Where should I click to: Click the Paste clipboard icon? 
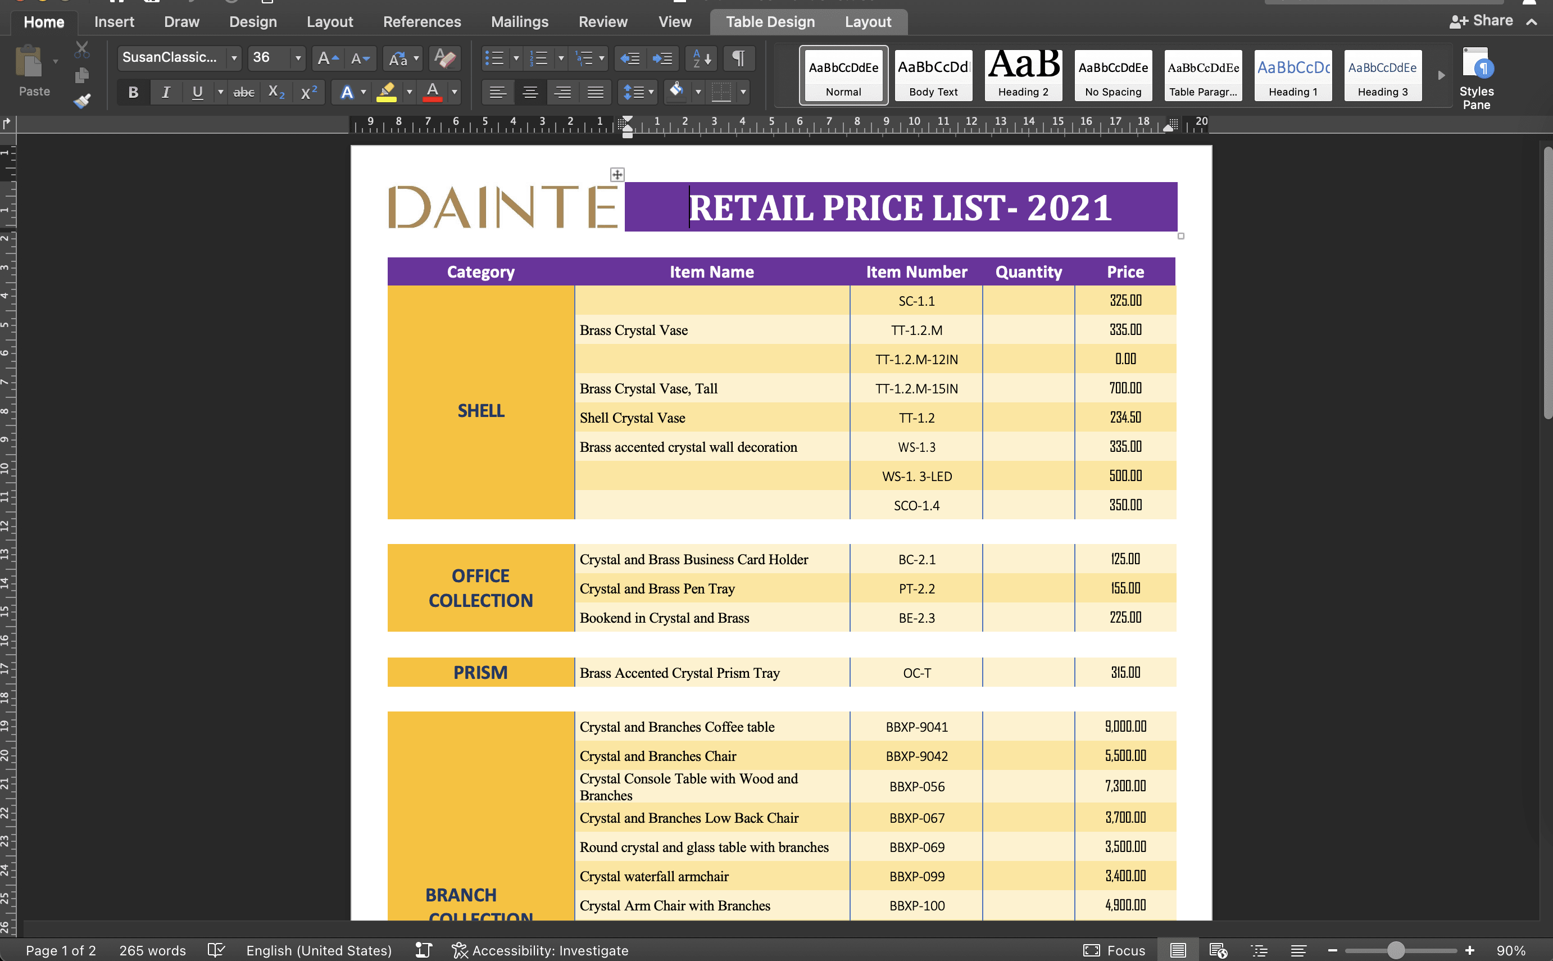(x=28, y=62)
